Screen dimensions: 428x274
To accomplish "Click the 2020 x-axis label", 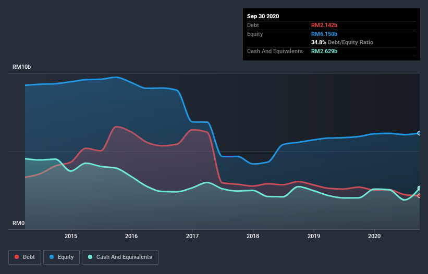I will pyautogui.click(x=374, y=236).
